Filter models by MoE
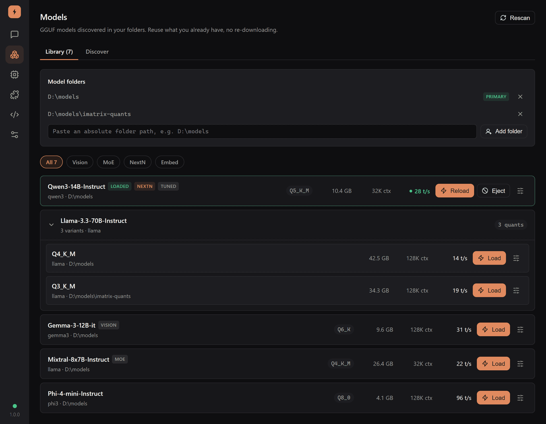Screen dimensions: 546x424 pyautogui.click(x=108, y=162)
